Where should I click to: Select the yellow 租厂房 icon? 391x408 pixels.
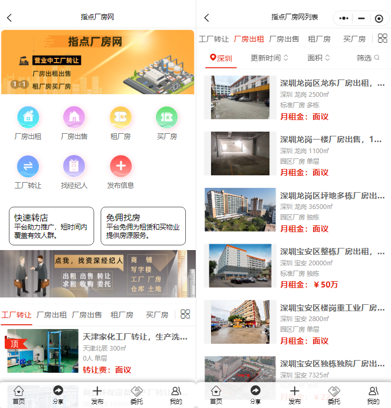pyautogui.click(x=121, y=117)
